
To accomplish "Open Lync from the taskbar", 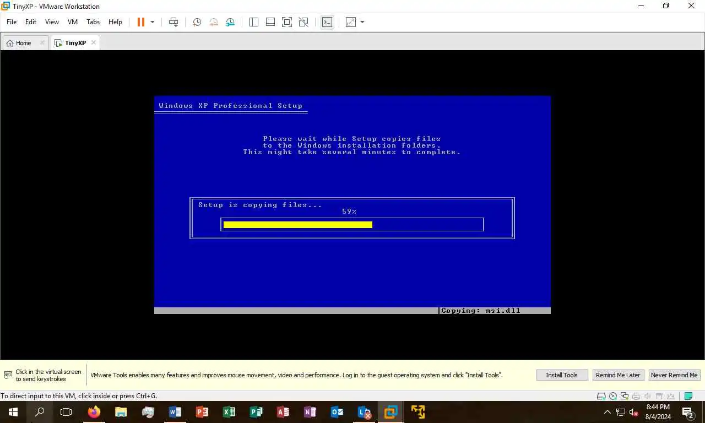I will [364, 412].
